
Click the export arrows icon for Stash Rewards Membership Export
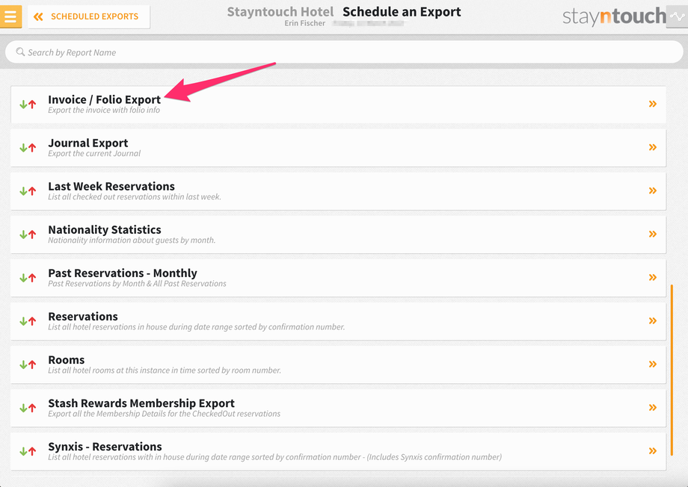[28, 408]
